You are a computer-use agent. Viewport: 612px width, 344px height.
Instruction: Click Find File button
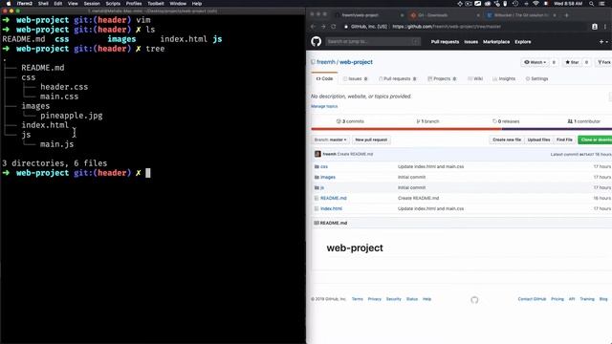(x=564, y=140)
